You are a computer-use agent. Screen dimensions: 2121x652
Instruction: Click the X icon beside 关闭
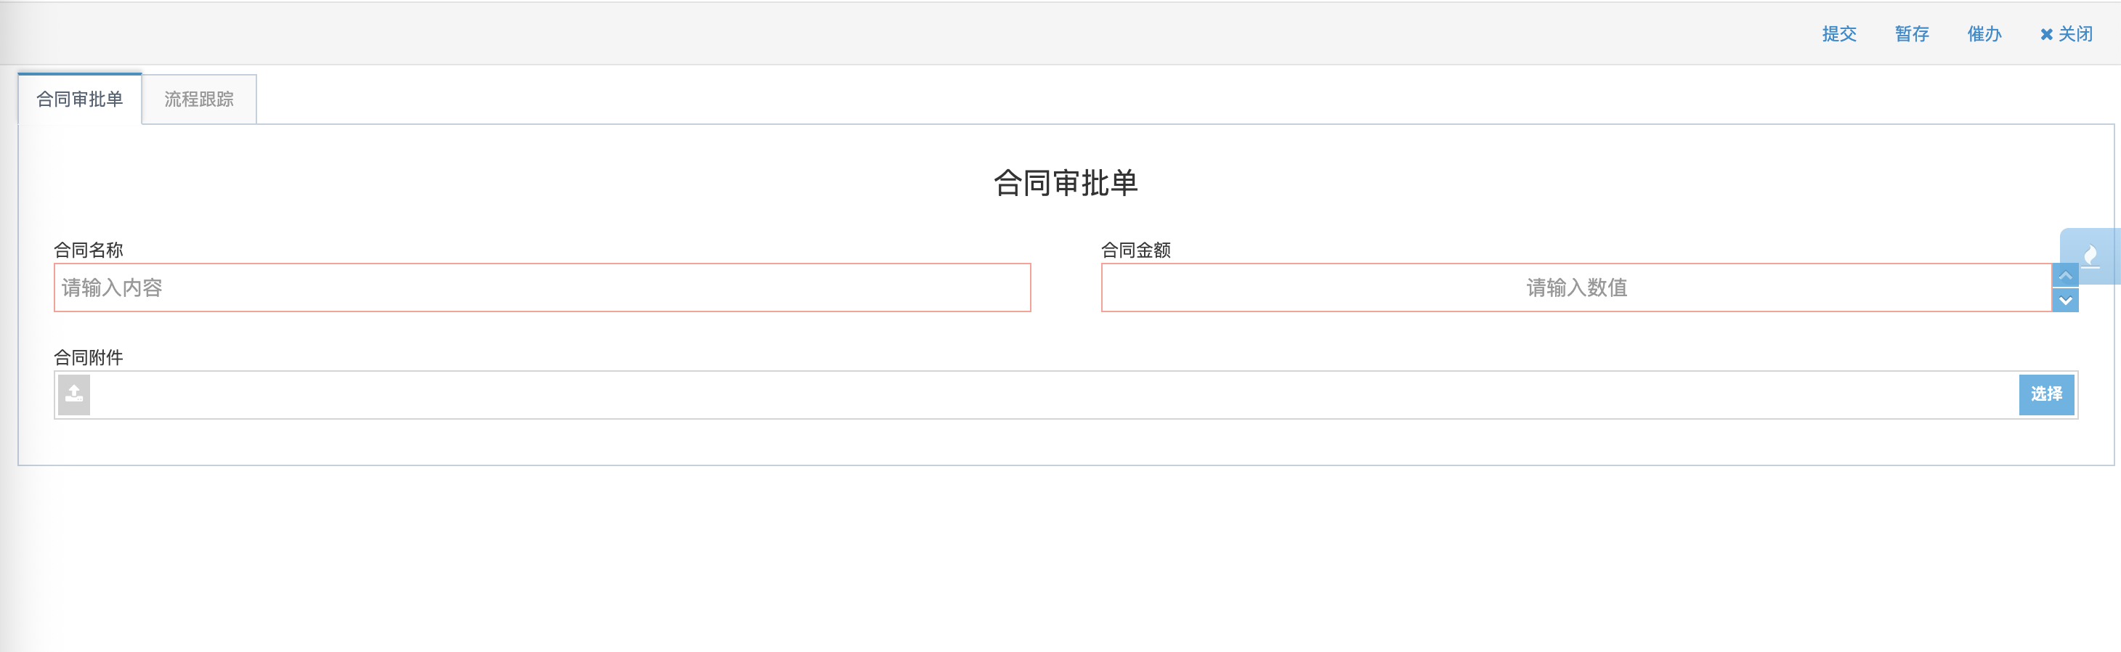point(2046,35)
